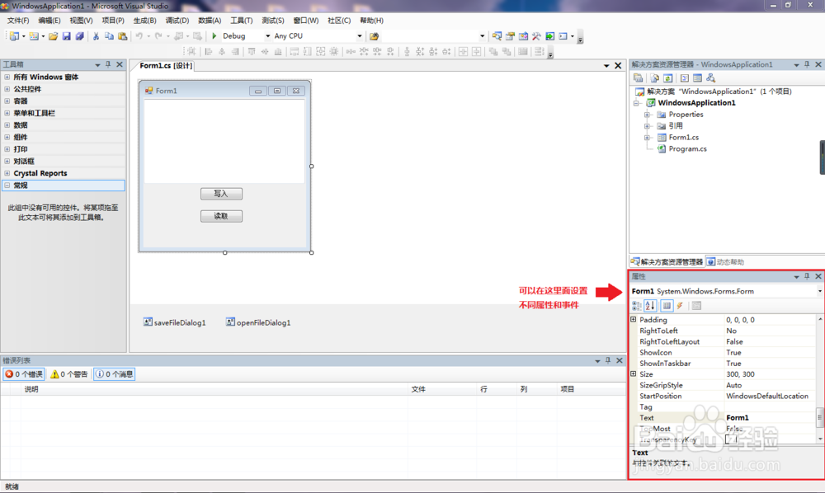Collapse the WindowsApplication1 project node
Image resolution: width=825 pixels, height=493 pixels.
pos(637,102)
